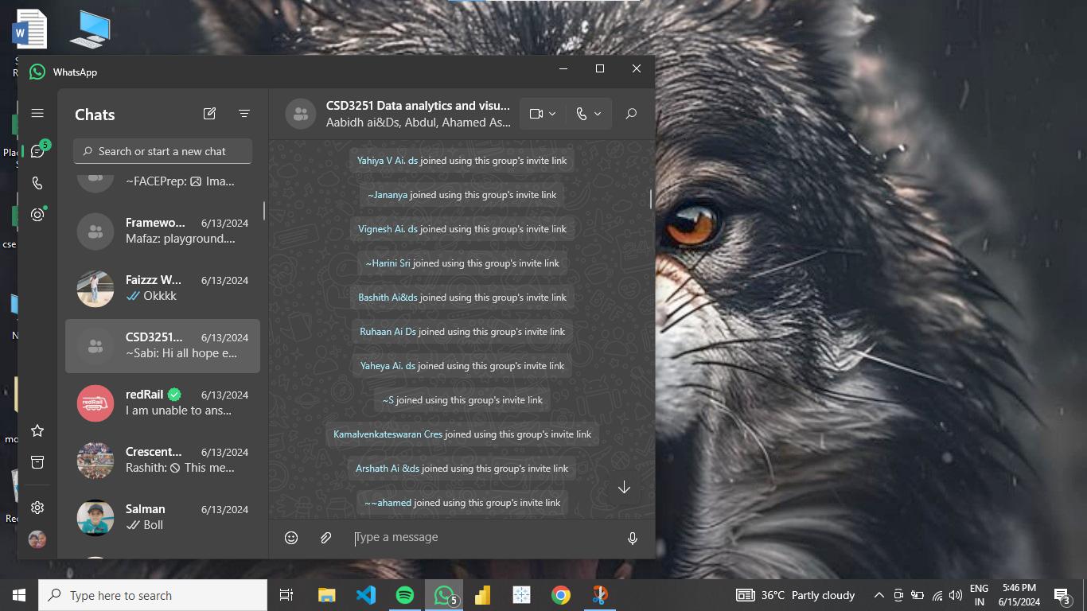
Task: Open the group avatar in chat header
Action: [x=301, y=114]
